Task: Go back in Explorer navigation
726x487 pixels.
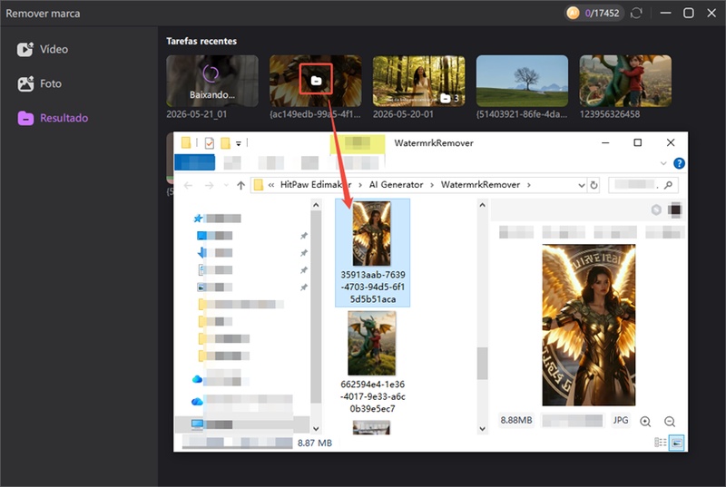Action: [x=188, y=185]
